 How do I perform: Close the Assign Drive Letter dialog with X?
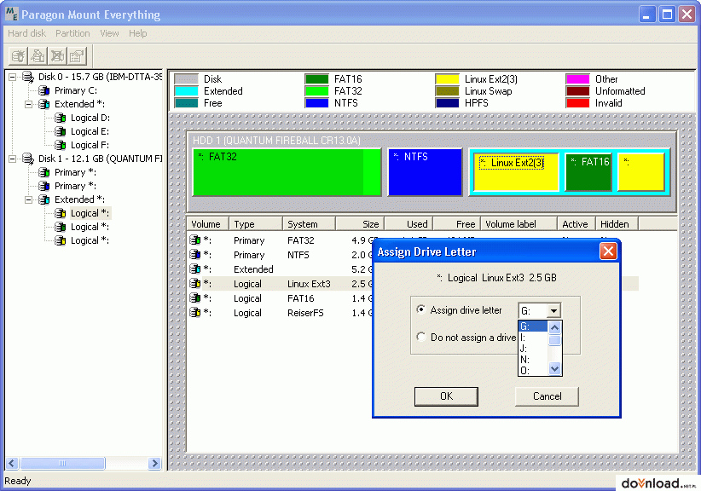[x=608, y=251]
